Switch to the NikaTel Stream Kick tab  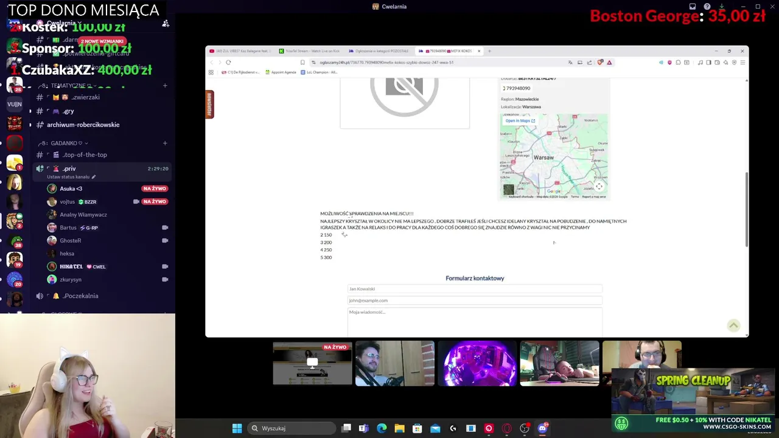pos(309,51)
